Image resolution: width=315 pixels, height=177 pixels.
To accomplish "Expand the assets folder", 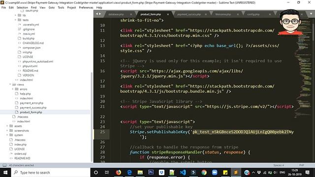I will 7,126.
